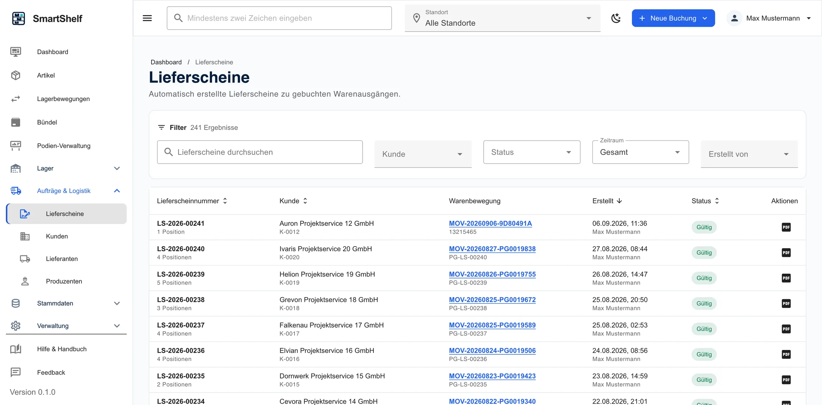Focus the Lieferscheine durchsuchen search field
Viewport: 822px width, 405px height.
[260, 152]
